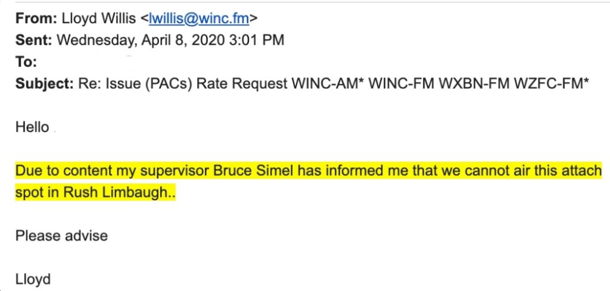Select "Re: Issue (PACs) Rate Request" subject text
The image size is (610, 291).
pyautogui.click(x=182, y=83)
